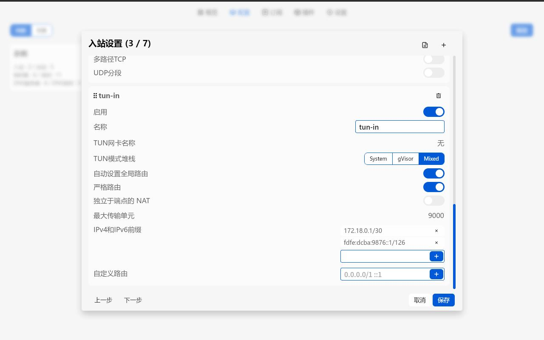The height and width of the screenshot is (340, 544).
Task: Select System TUN stack mode
Action: coord(378,159)
